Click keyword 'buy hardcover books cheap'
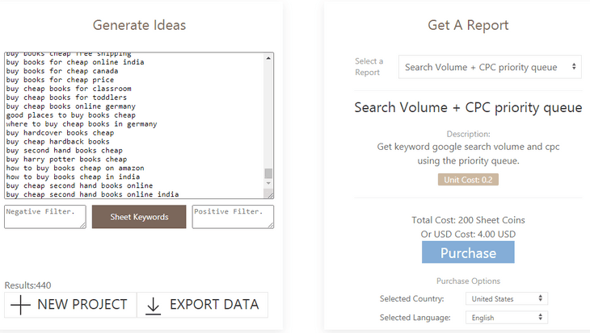The image size is (590, 333). [60, 132]
